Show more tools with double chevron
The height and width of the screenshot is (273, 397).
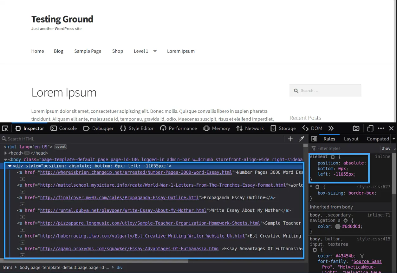[x=331, y=128]
